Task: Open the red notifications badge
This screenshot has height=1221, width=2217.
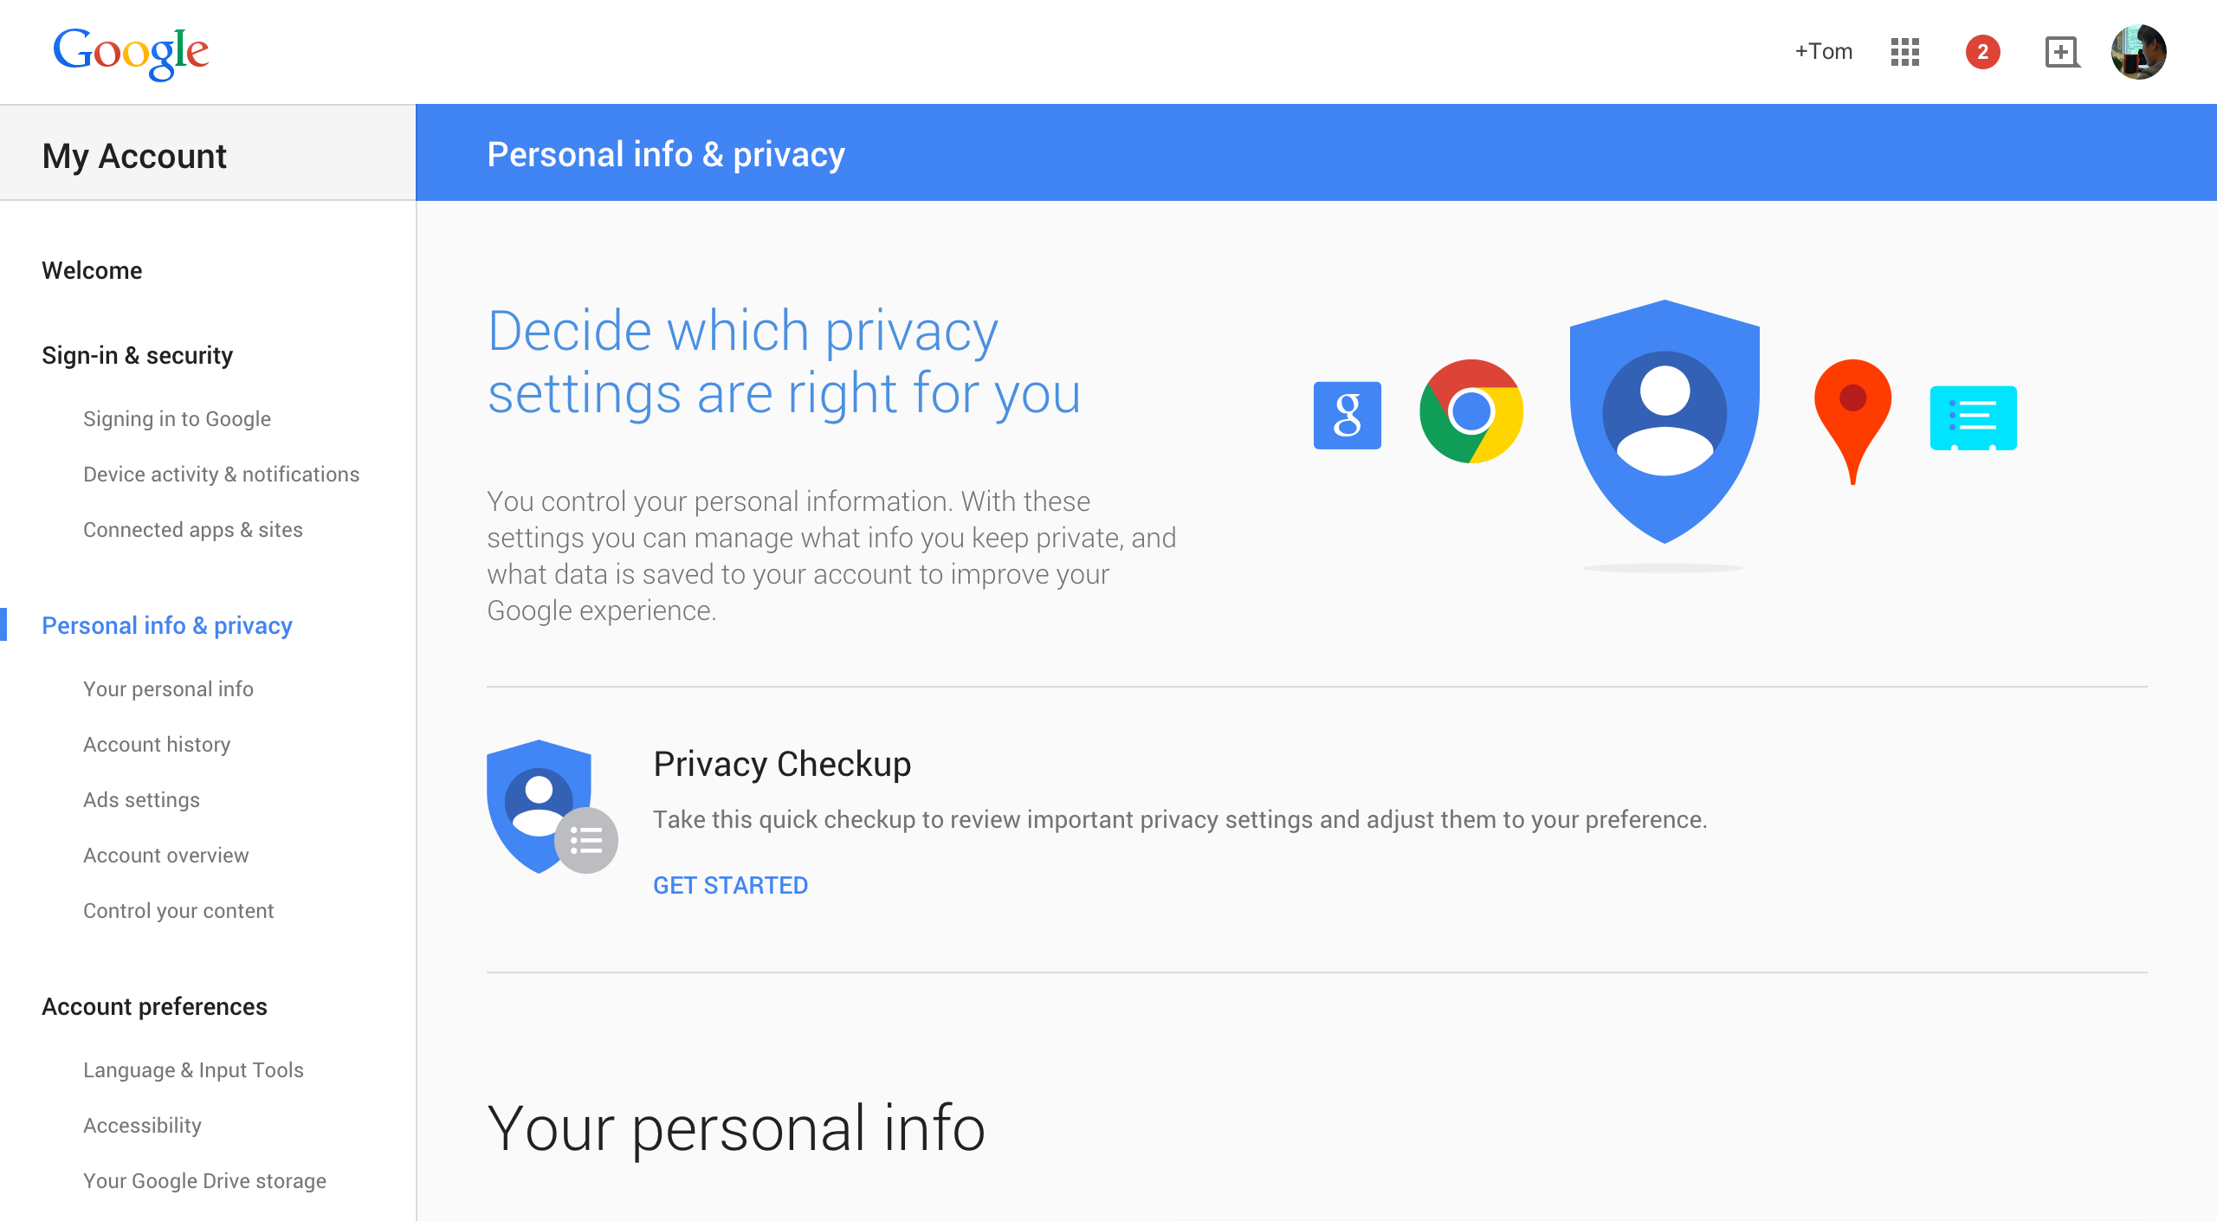Action: pos(1982,52)
